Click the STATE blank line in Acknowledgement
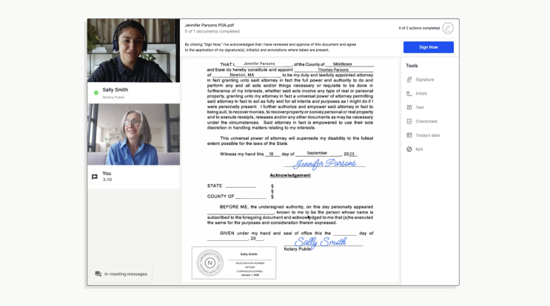 pyautogui.click(x=241, y=186)
